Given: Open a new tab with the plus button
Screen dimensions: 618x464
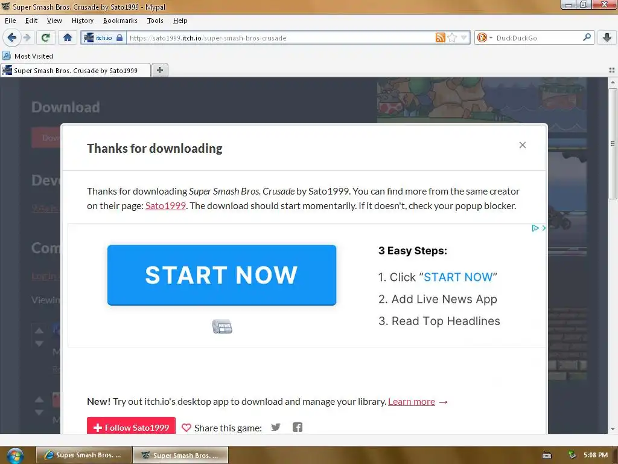Looking at the screenshot, I should click(159, 70).
